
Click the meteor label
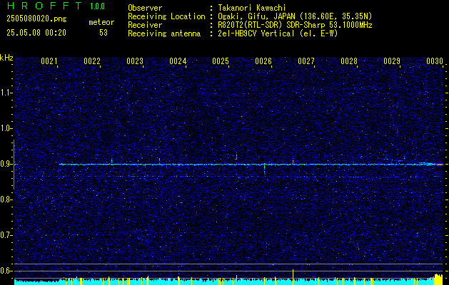101,22
